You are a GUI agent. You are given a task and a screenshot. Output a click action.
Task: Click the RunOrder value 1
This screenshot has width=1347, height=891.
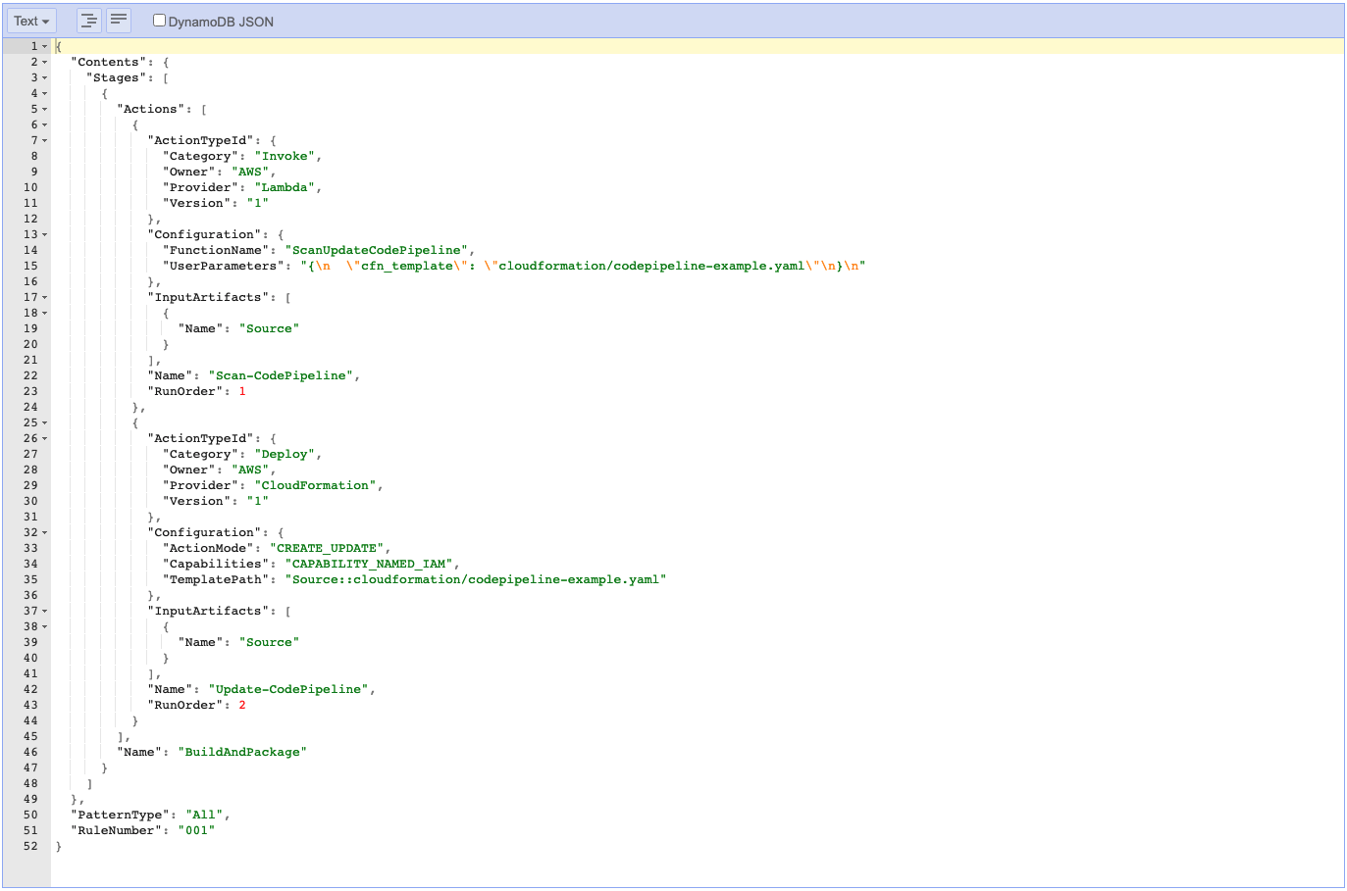pyautogui.click(x=242, y=392)
